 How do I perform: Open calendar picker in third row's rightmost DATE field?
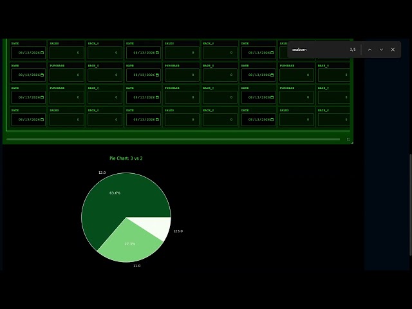pyautogui.click(x=272, y=97)
